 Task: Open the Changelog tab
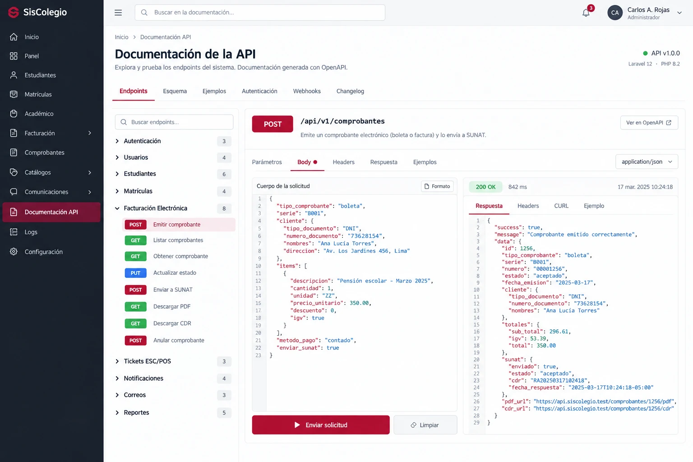click(350, 91)
